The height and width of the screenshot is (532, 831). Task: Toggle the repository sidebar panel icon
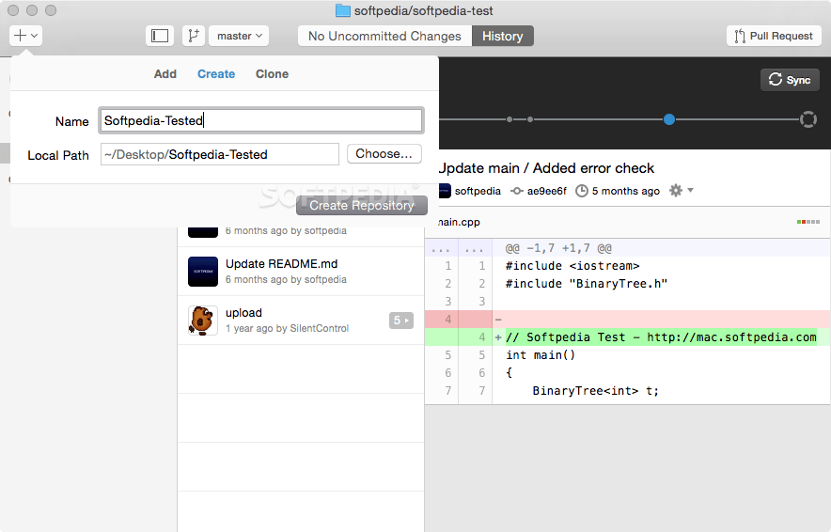coord(160,36)
